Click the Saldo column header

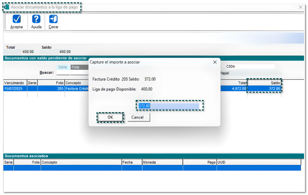point(265,83)
